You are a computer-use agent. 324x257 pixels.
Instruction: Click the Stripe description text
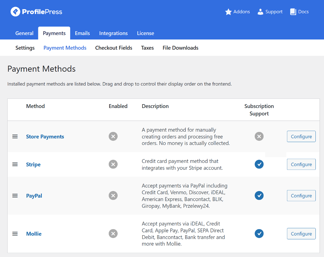182,164
